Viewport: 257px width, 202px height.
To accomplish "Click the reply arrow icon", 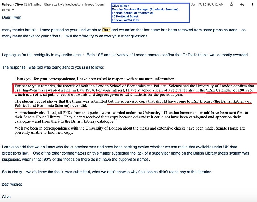I will pos(242,5).
